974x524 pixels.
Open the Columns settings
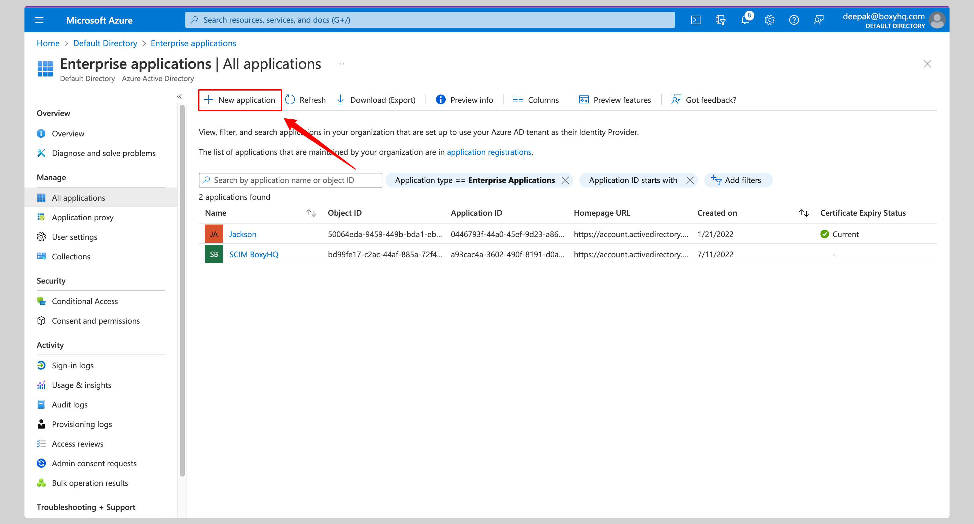[535, 100]
